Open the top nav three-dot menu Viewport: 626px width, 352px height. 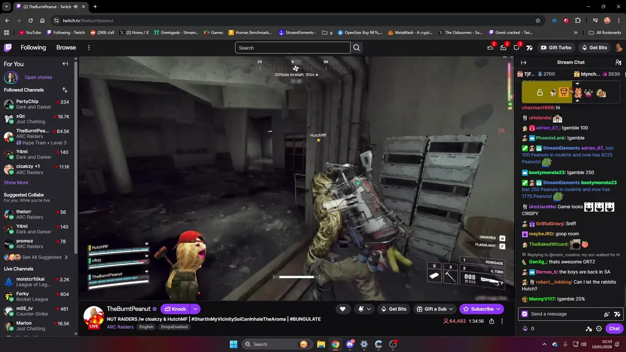click(x=89, y=47)
